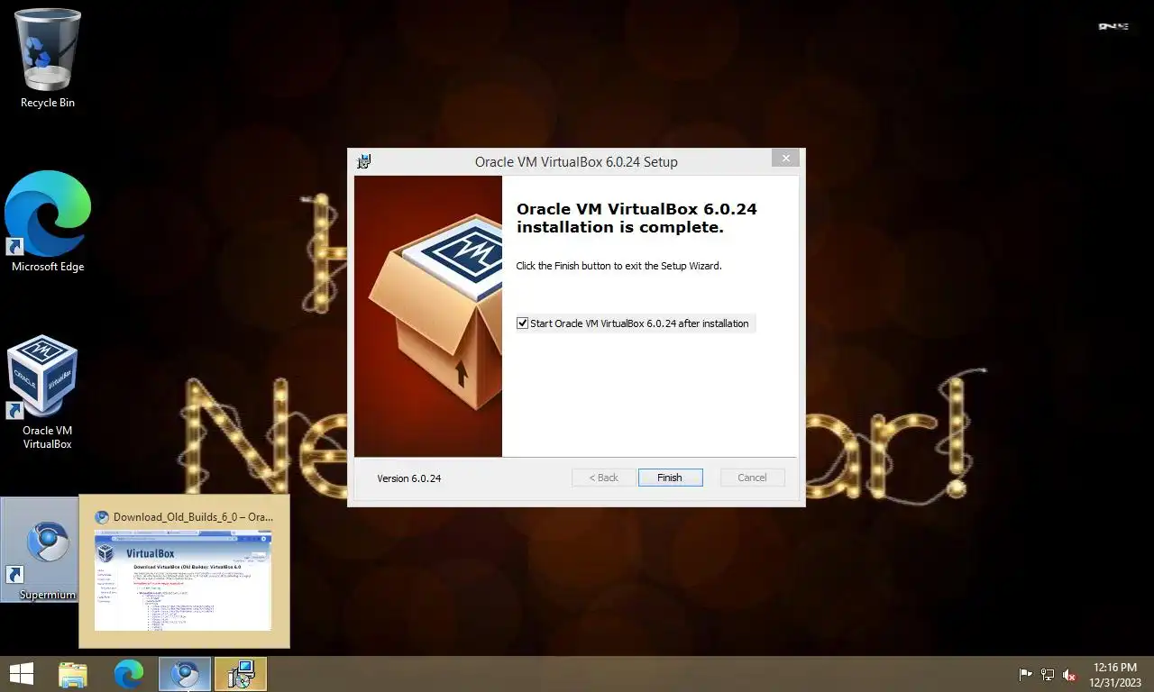Screen dimensions: 1154x692
Task: Uncheck Start Oracle VM VirtualBox after installation
Action: tap(522, 323)
